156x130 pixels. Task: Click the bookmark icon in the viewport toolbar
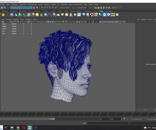tap(18, 22)
